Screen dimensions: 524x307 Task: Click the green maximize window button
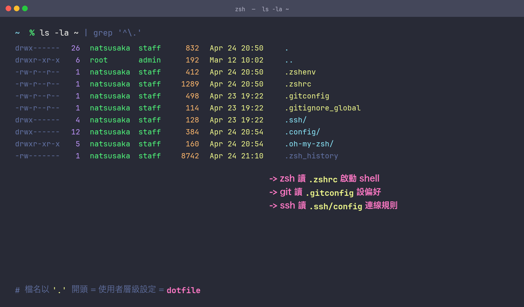(x=25, y=8)
